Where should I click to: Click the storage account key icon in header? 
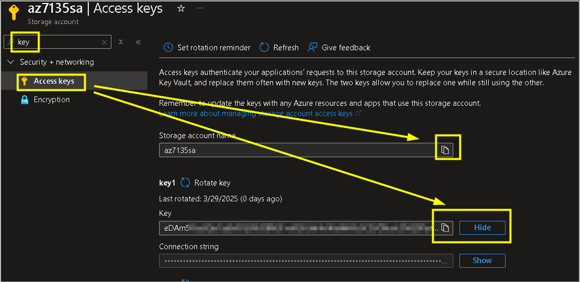coord(14,13)
